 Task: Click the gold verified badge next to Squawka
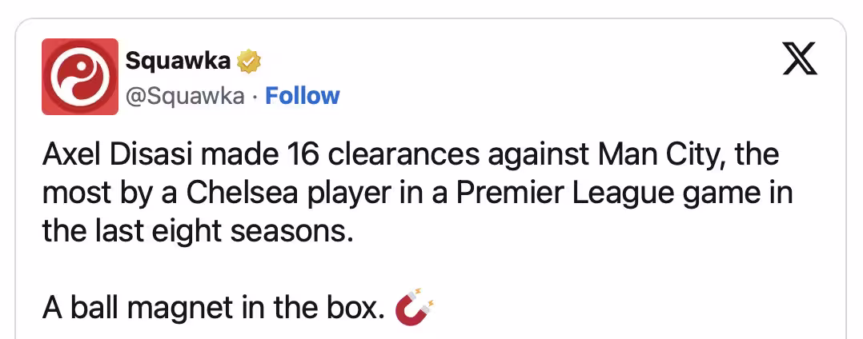[248, 61]
